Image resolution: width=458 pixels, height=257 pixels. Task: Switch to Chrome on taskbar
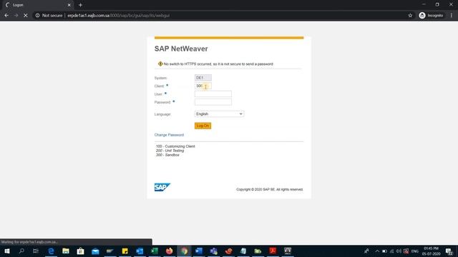pos(184,251)
